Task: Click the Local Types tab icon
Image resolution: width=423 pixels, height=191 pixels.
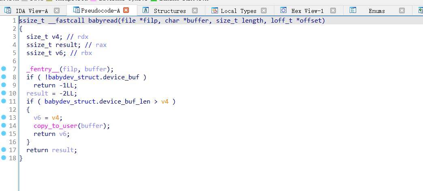Action: [215, 11]
